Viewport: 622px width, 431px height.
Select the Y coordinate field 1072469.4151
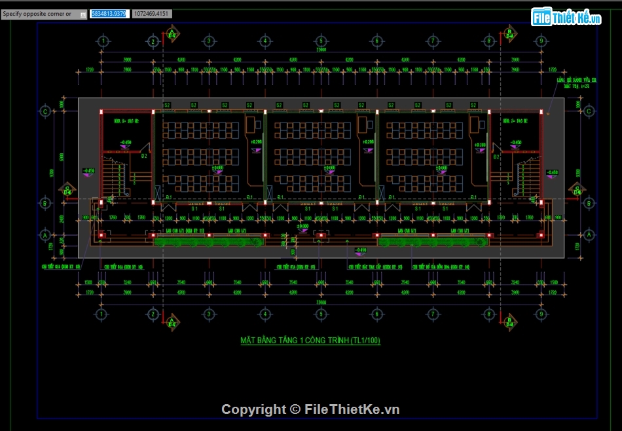[x=152, y=14]
